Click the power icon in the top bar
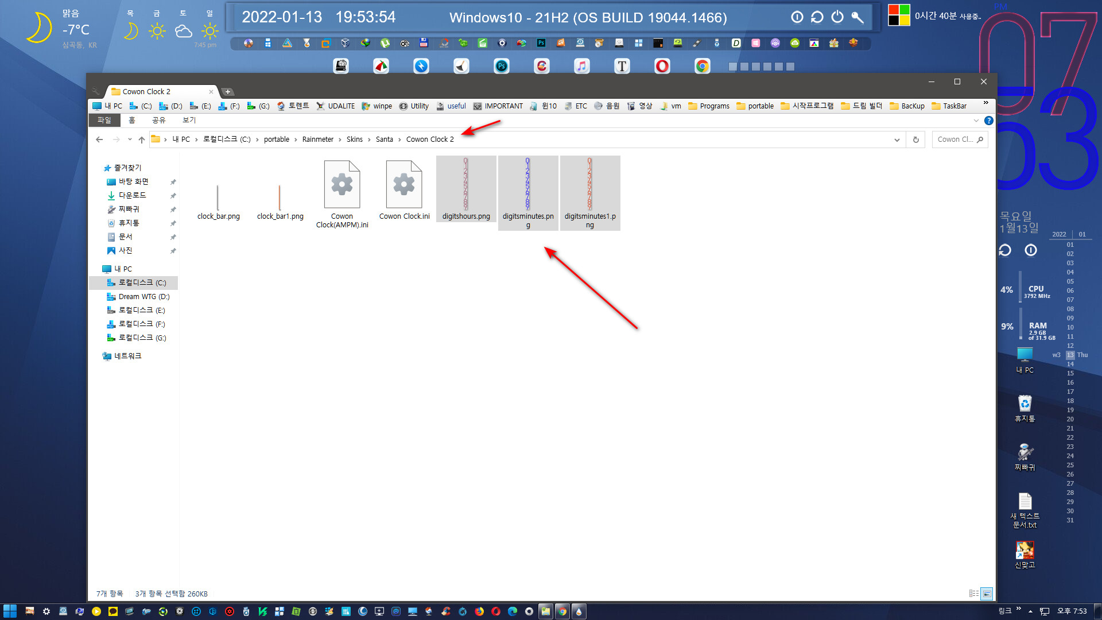The width and height of the screenshot is (1102, 620). (837, 17)
